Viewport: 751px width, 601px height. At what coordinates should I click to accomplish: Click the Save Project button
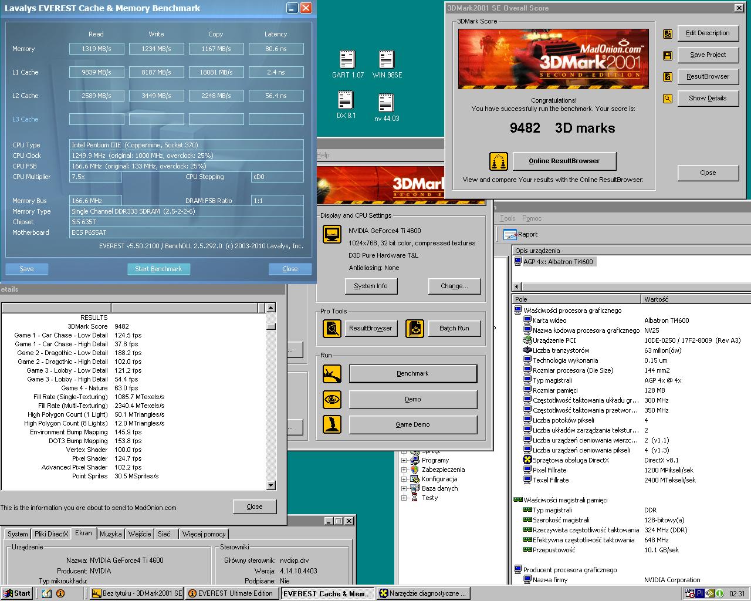tap(708, 55)
